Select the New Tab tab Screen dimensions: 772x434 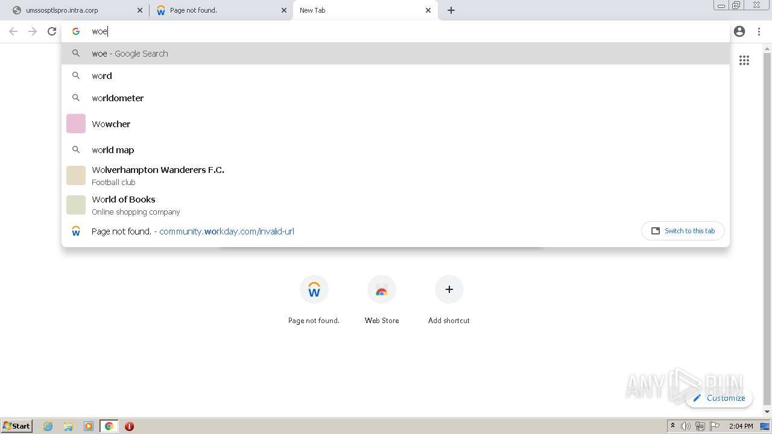click(365, 10)
